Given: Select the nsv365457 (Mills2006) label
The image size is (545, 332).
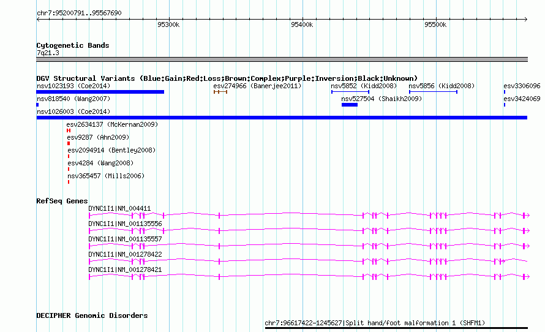Looking at the screenshot, I should [106, 176].
